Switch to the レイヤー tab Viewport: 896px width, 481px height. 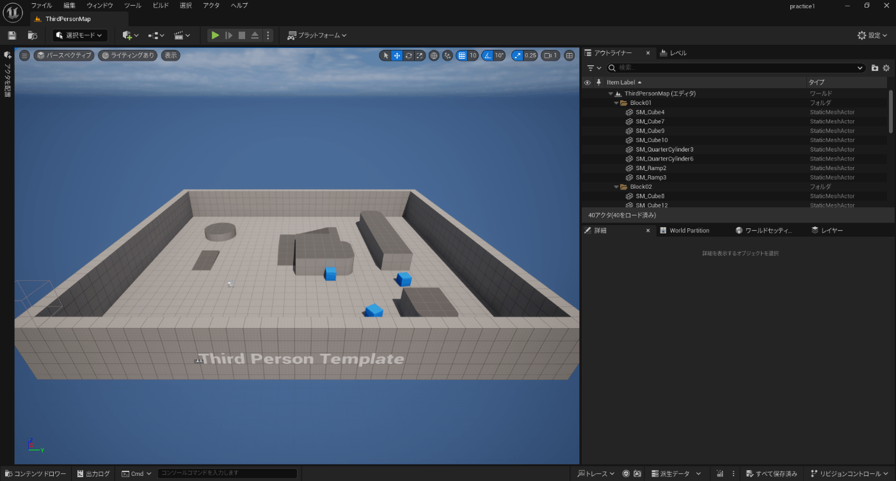[x=828, y=230]
